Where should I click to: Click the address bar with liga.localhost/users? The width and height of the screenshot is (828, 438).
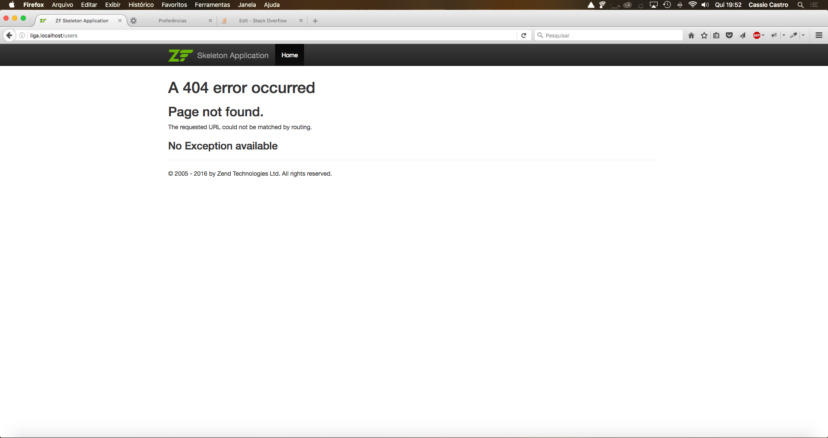coord(272,35)
